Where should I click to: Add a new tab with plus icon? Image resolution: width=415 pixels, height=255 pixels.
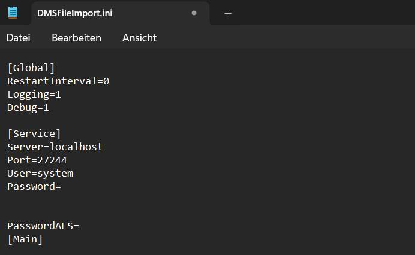click(228, 13)
